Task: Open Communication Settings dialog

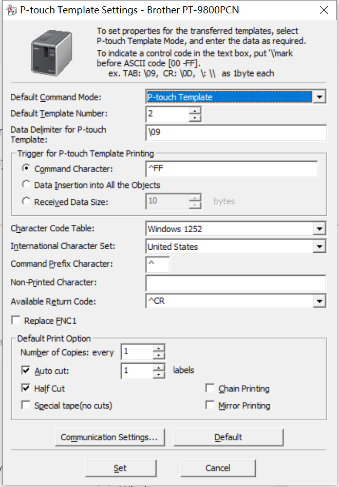Action: (109, 437)
